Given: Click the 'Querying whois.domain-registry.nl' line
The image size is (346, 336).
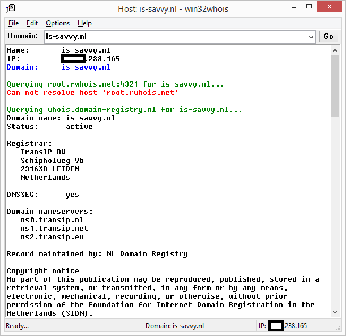Looking at the screenshot, I should [x=125, y=110].
